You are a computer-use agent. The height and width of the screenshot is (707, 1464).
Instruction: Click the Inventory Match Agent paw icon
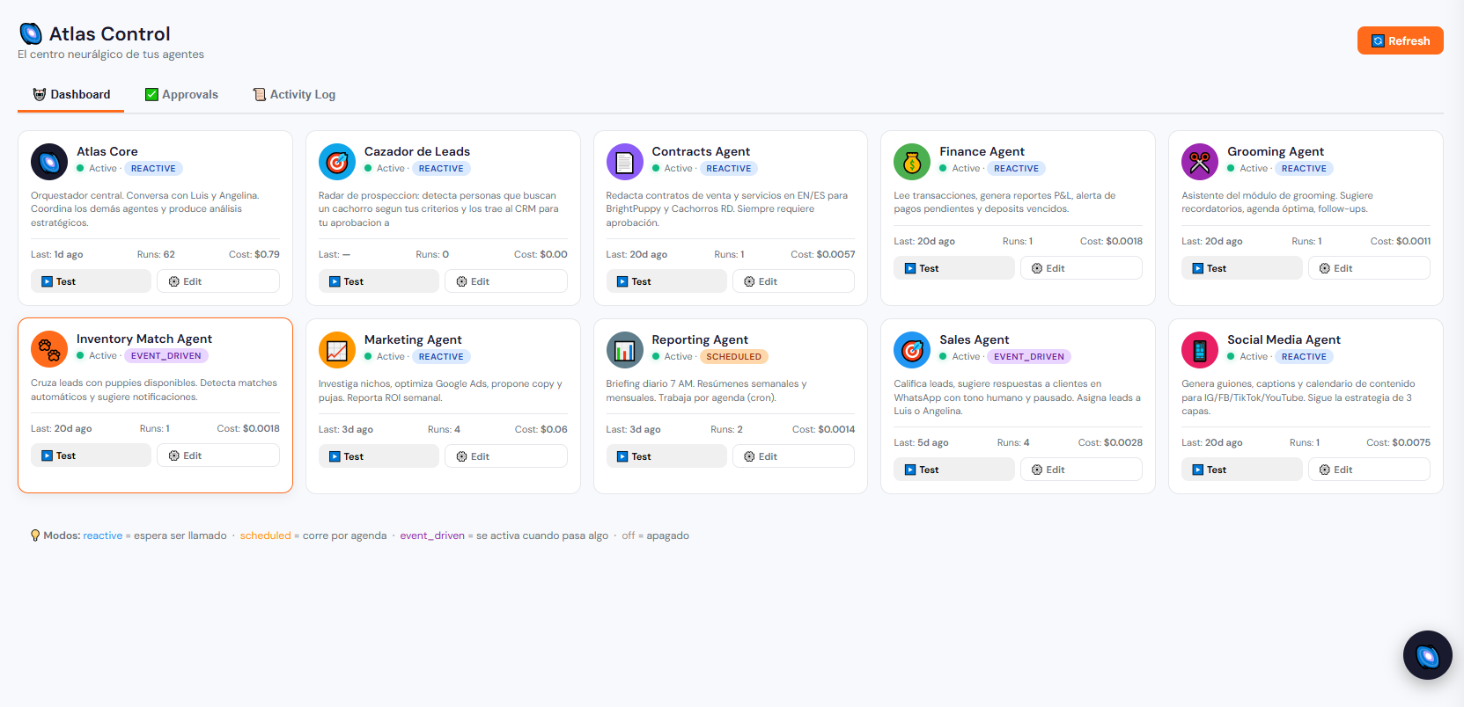[x=49, y=349]
